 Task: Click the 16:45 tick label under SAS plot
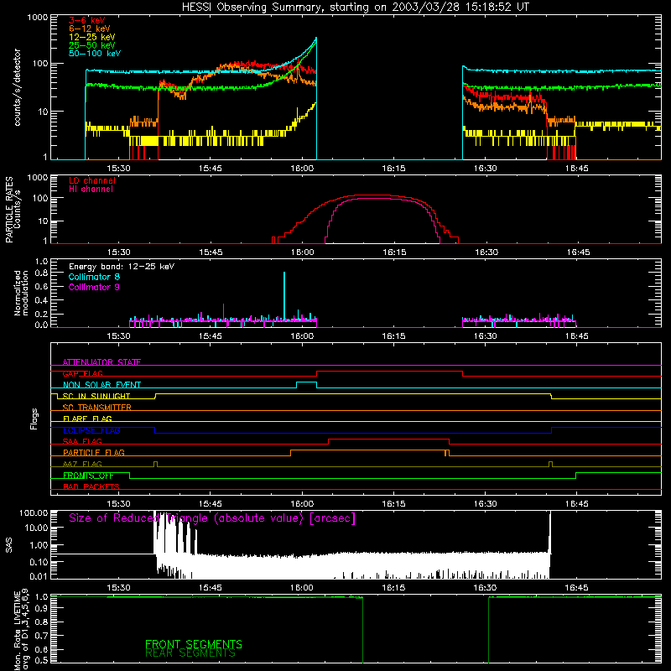[x=576, y=588]
